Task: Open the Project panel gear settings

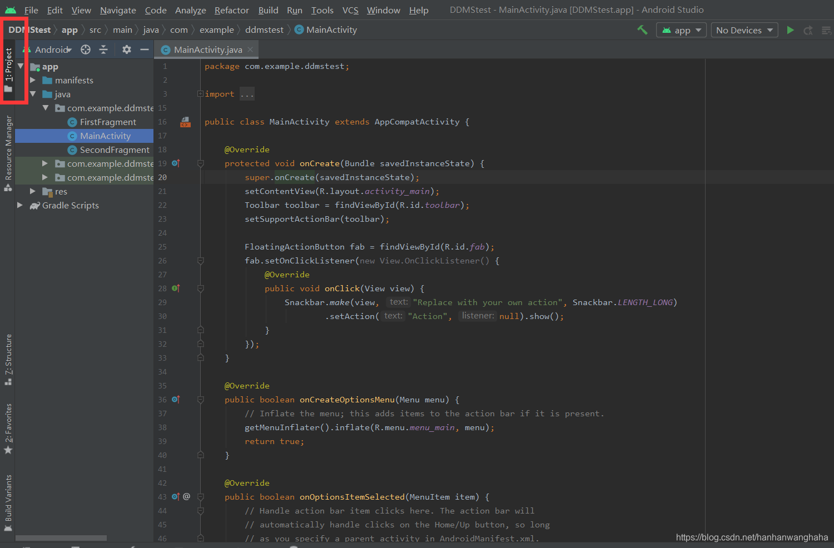Action: tap(127, 49)
